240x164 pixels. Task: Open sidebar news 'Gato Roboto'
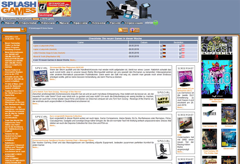15,112
